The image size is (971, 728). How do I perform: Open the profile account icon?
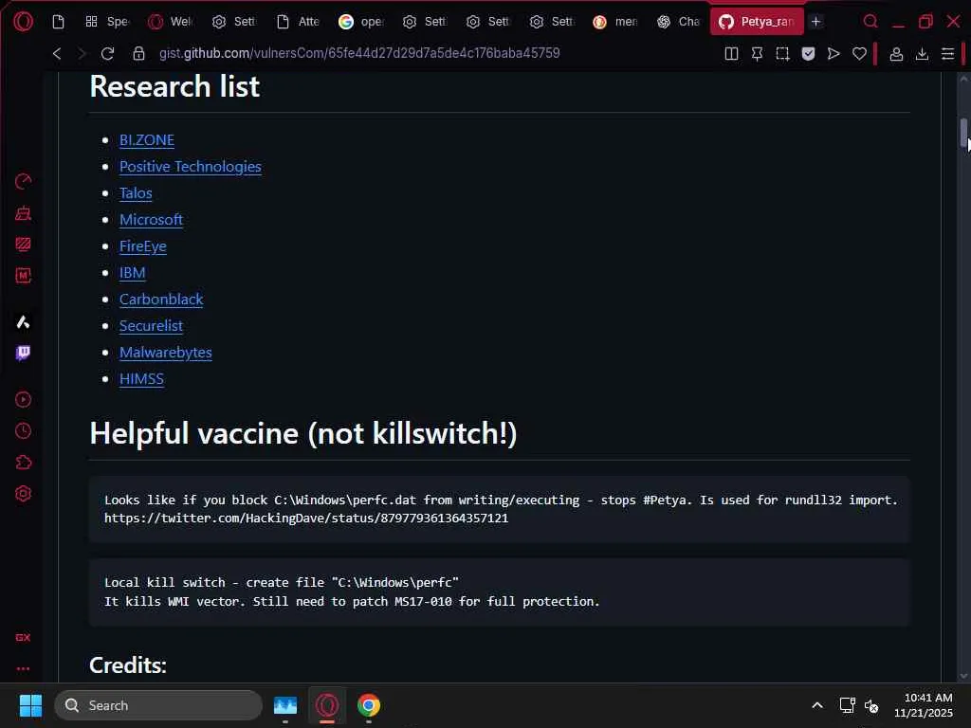click(896, 54)
